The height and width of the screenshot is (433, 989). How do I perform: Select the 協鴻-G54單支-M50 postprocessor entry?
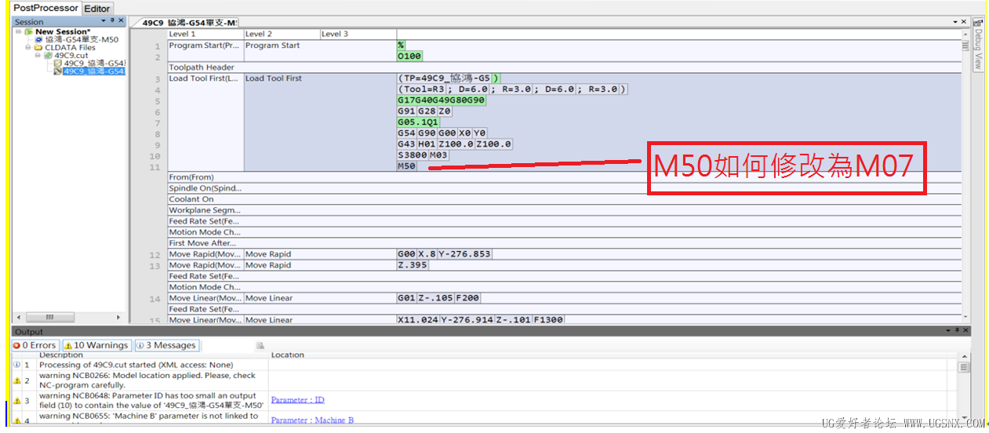[x=82, y=39]
